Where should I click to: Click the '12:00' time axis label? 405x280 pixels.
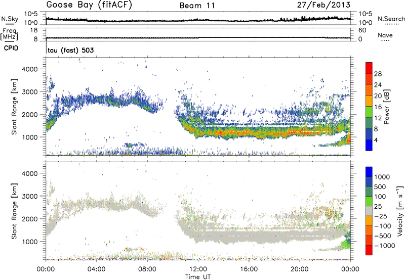pos(198,269)
